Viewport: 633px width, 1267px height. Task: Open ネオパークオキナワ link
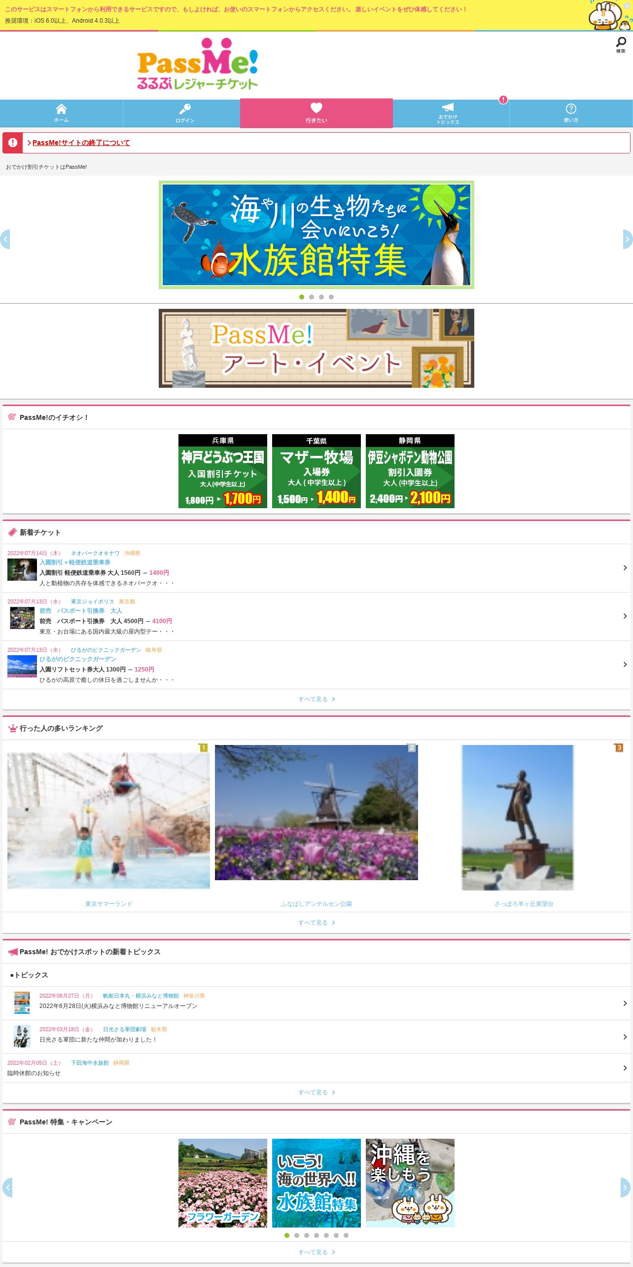point(95,553)
